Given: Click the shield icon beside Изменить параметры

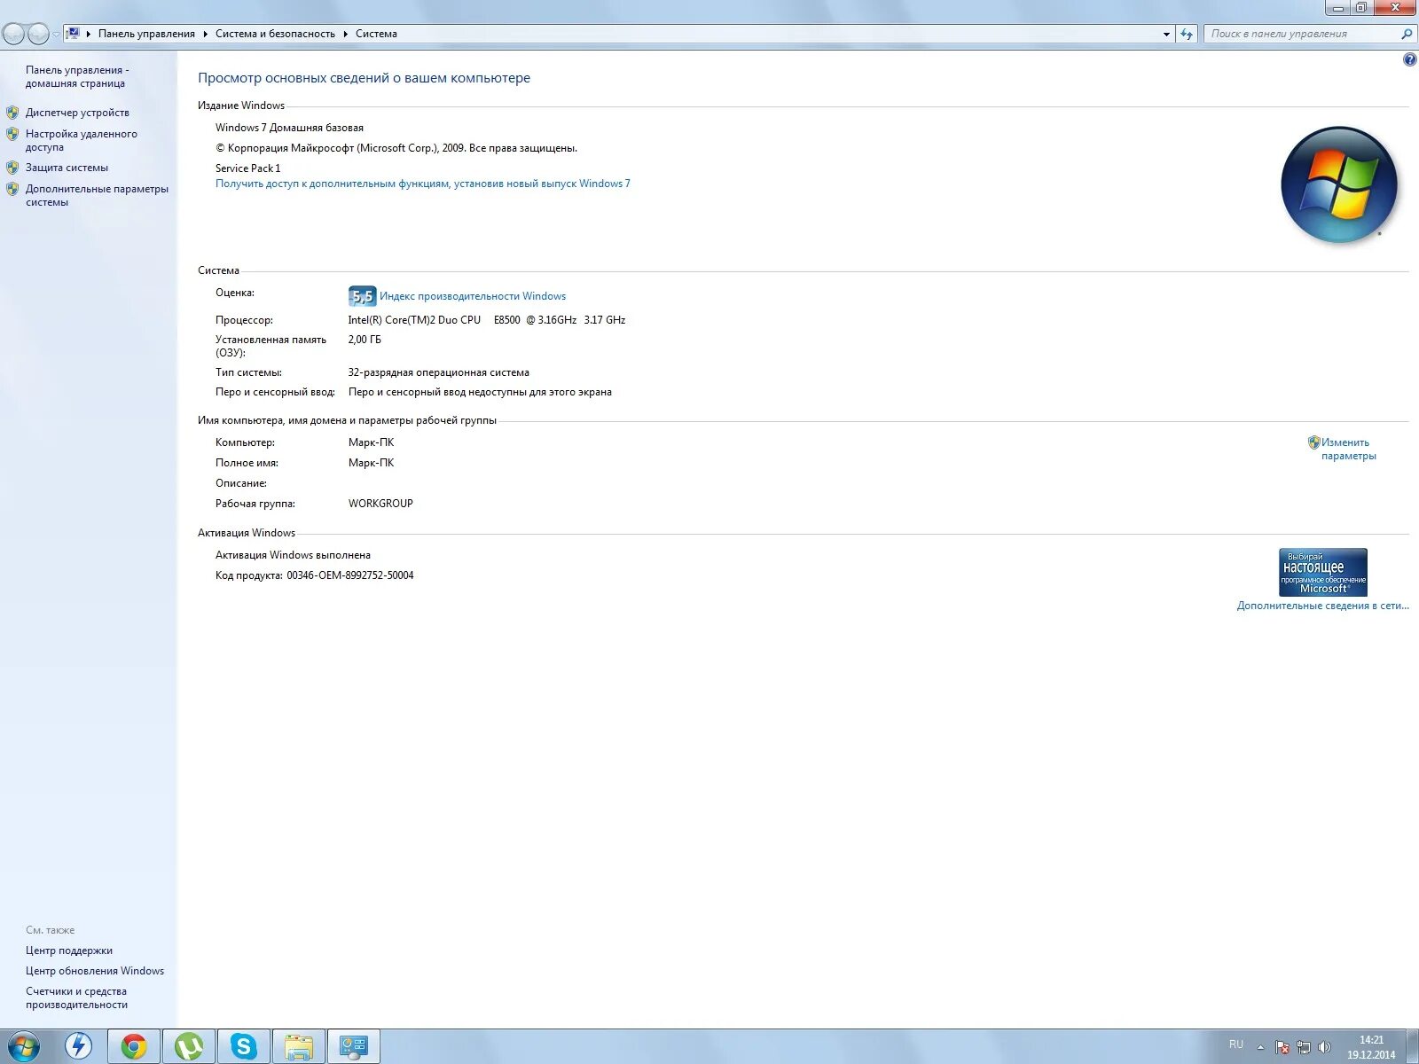Looking at the screenshot, I should click(x=1313, y=442).
